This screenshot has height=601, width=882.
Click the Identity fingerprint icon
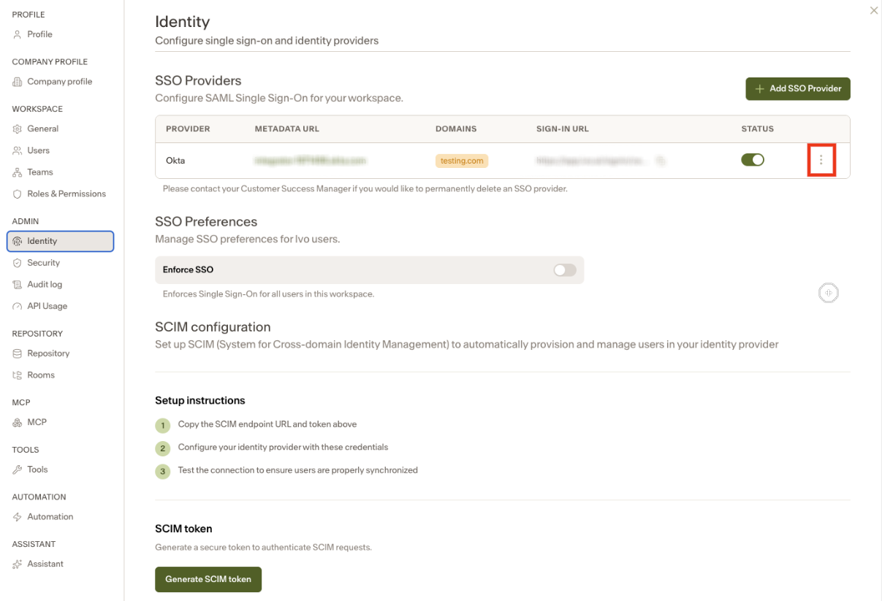point(18,241)
